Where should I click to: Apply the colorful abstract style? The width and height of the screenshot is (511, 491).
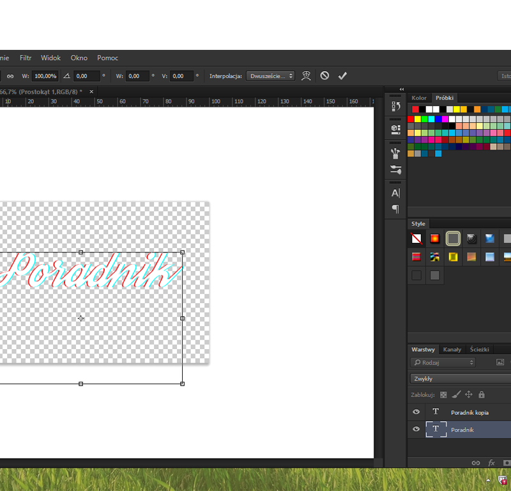click(x=434, y=257)
